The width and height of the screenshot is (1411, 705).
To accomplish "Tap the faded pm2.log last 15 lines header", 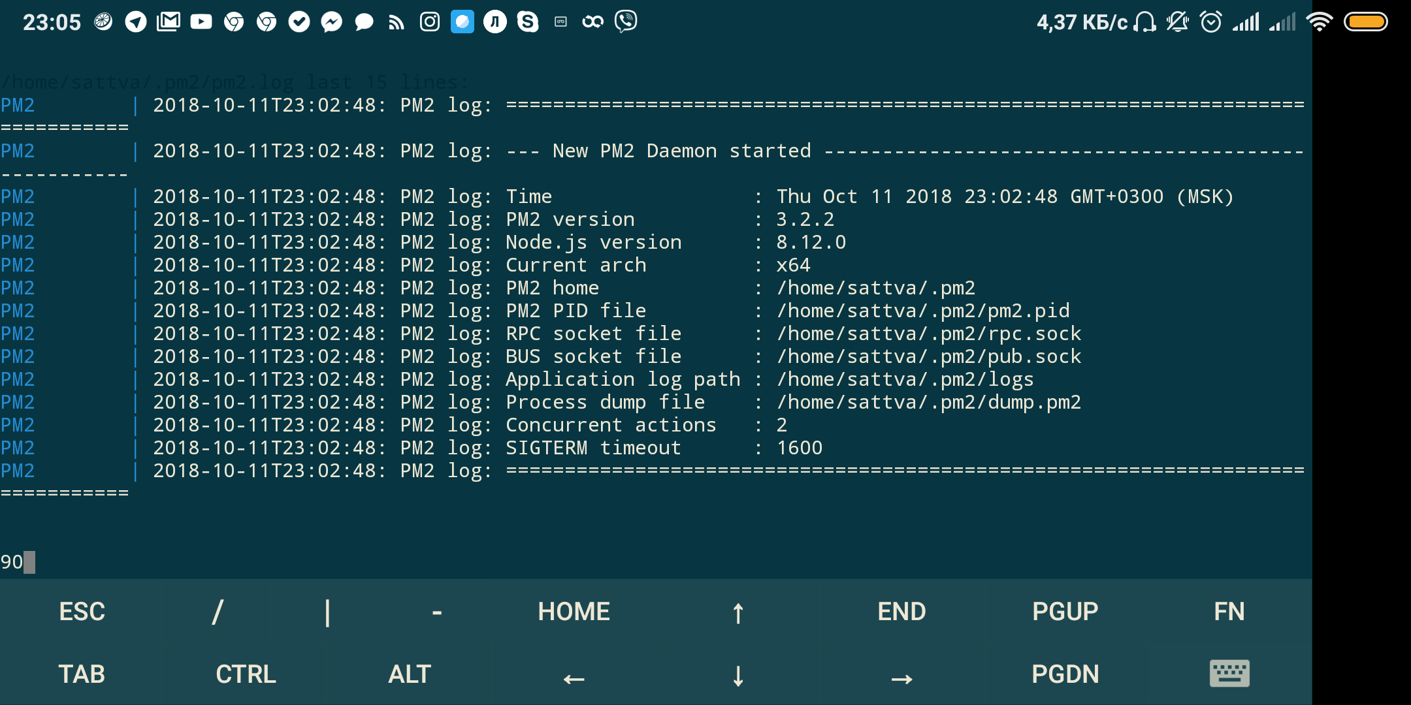I will [x=235, y=82].
